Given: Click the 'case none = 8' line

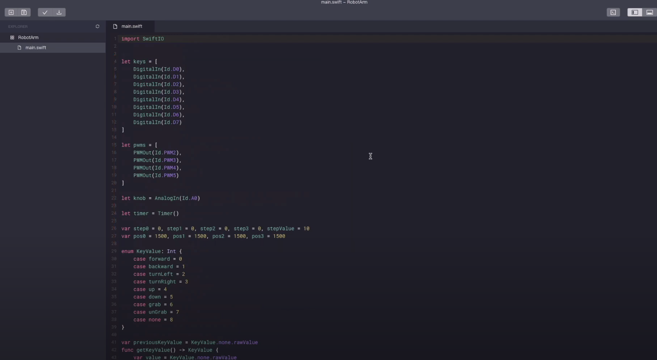Looking at the screenshot, I should (153, 320).
